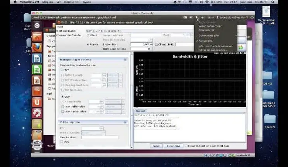288x167 pixels.
Task: Adjust the Num Connections spinner arrows
Action: [151, 49]
